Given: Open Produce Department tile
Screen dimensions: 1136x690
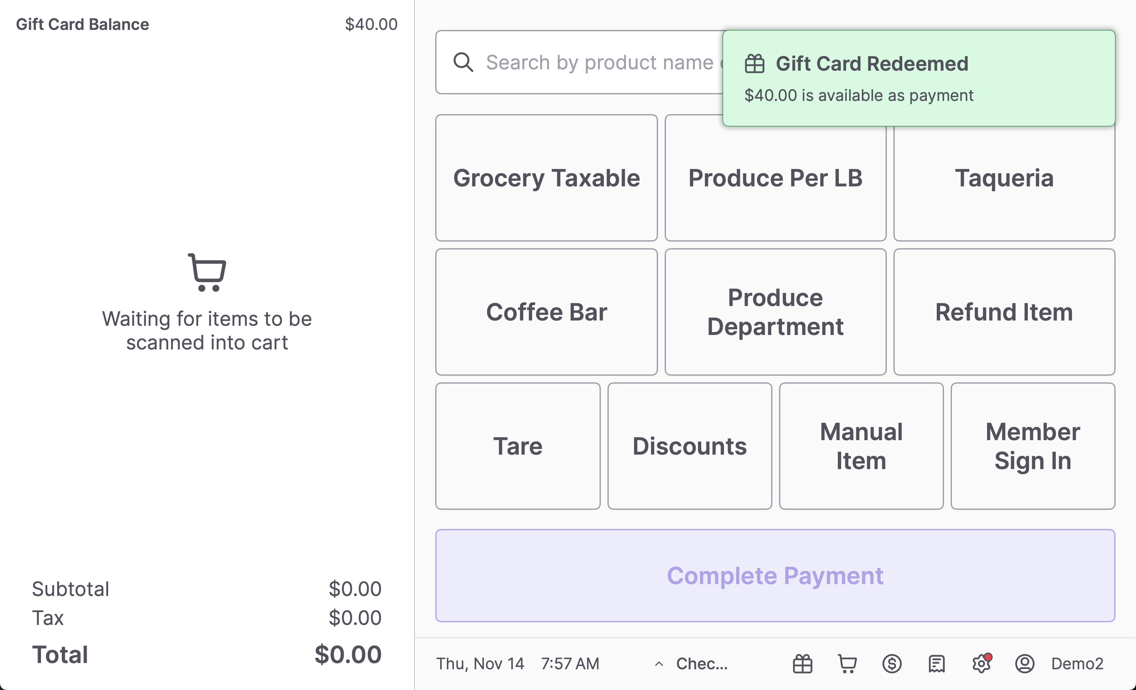Looking at the screenshot, I should coord(775,312).
